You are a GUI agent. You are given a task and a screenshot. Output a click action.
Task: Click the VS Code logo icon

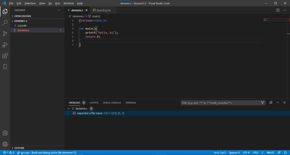[x=4, y=3]
